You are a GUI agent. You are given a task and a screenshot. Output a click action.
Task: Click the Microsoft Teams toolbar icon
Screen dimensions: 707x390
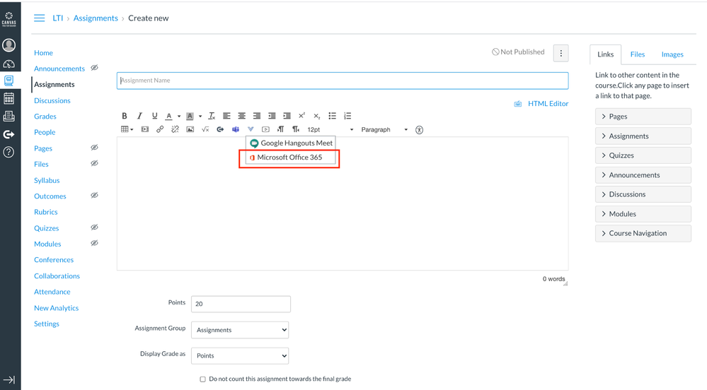(x=236, y=129)
